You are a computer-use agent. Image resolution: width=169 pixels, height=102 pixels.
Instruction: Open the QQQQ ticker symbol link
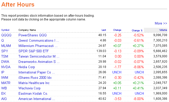[x=6, y=35]
